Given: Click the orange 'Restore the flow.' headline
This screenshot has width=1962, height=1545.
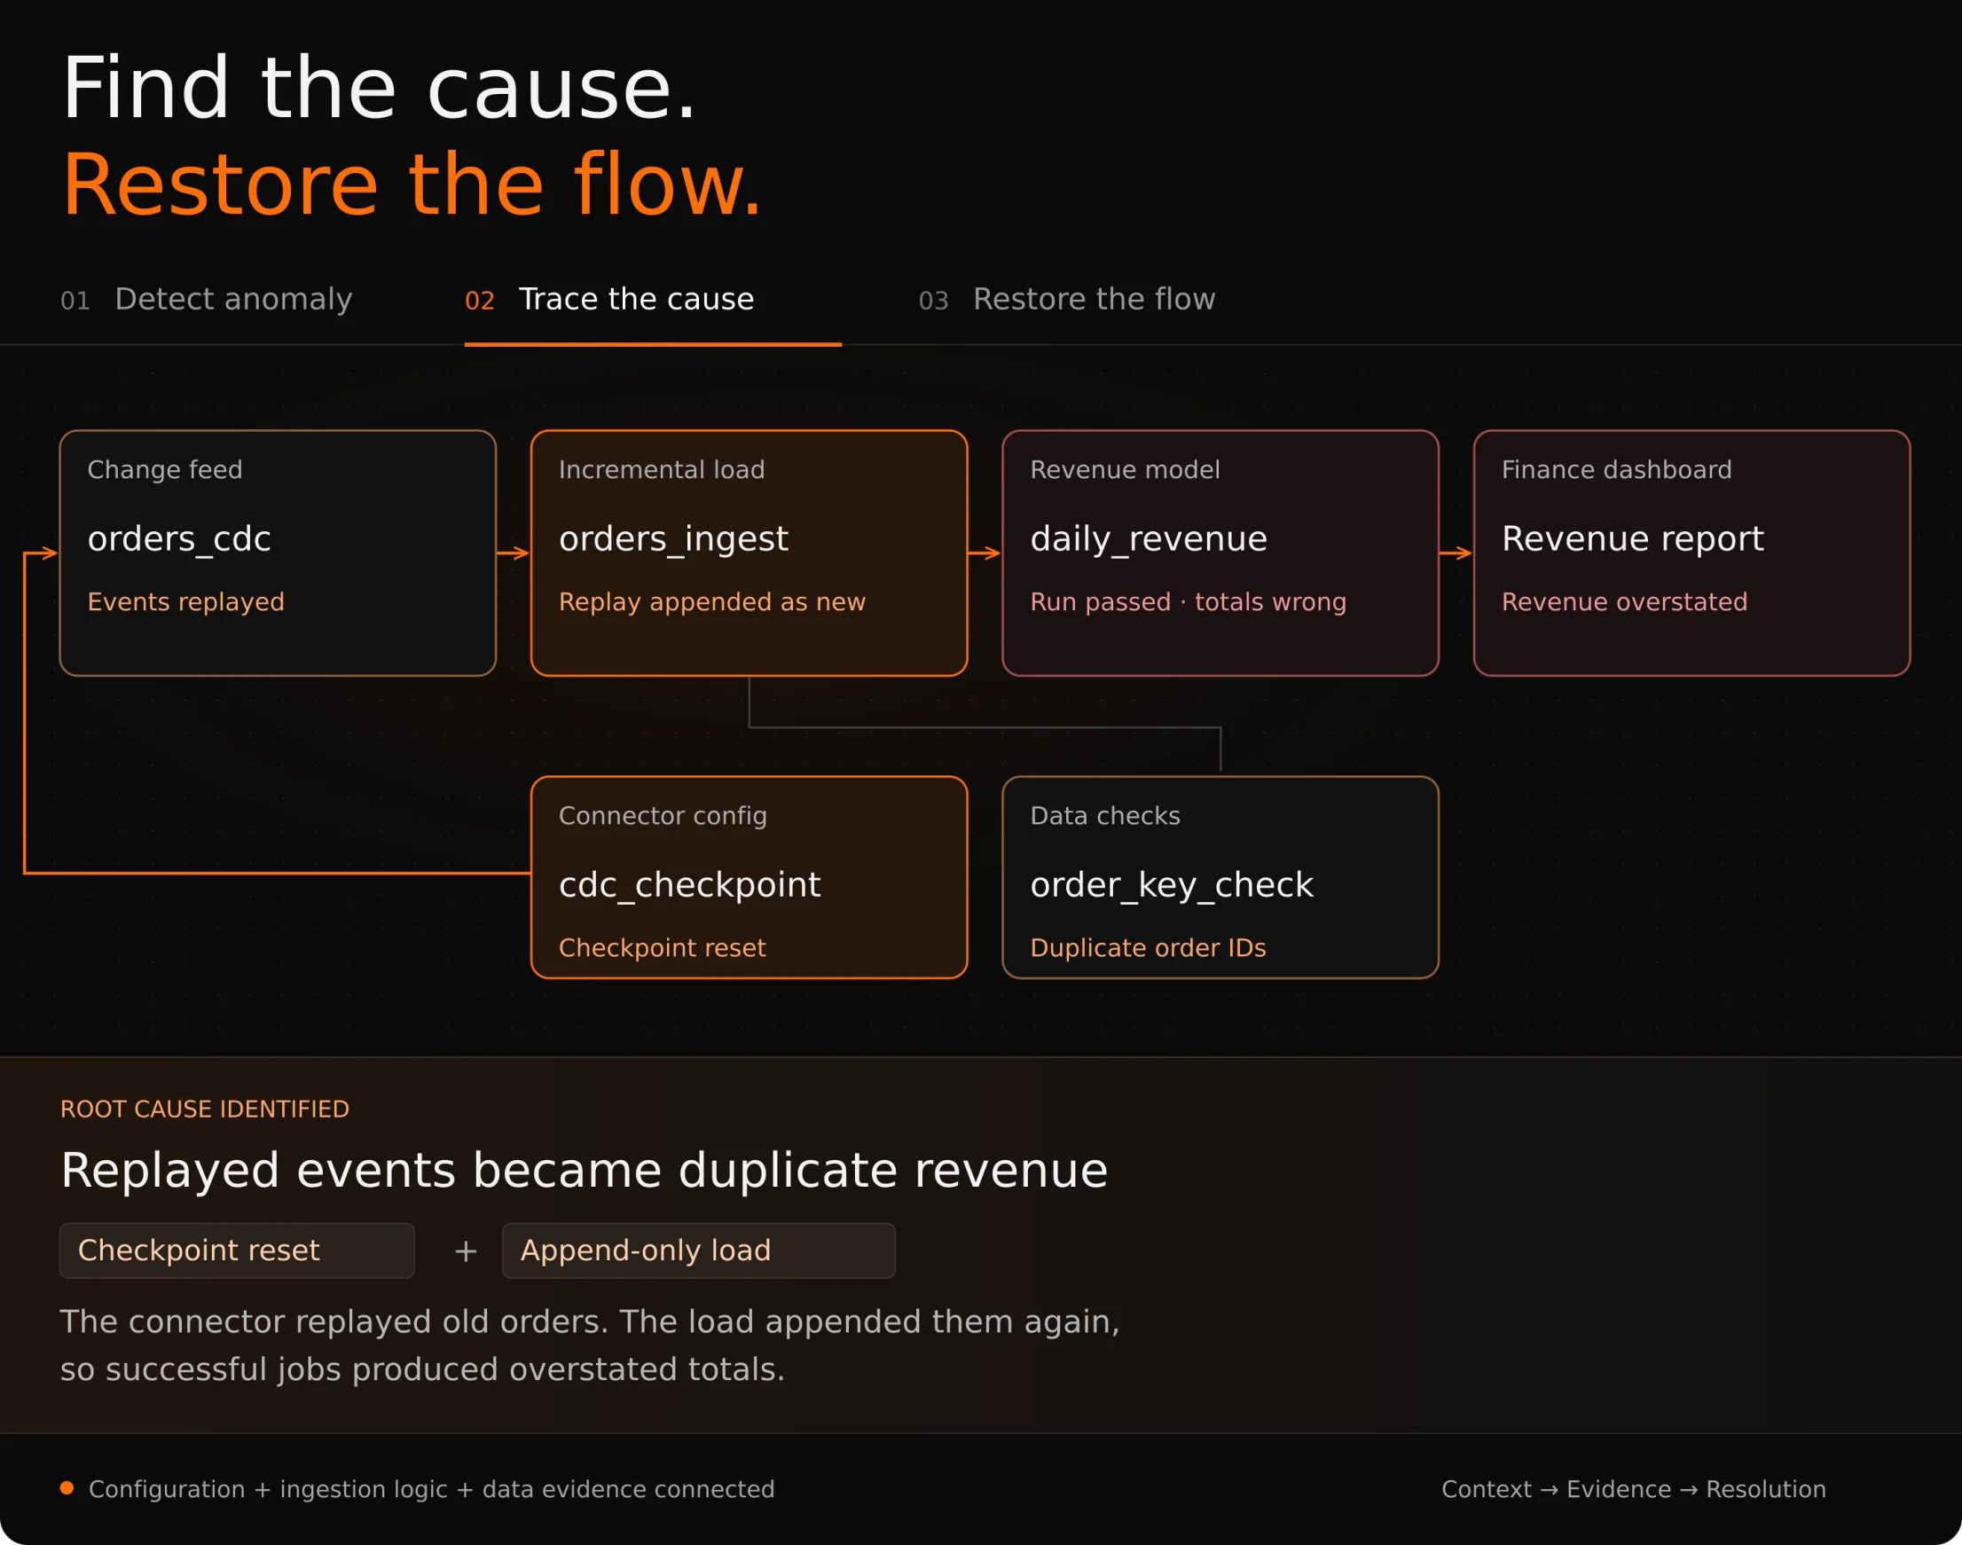Looking at the screenshot, I should click(412, 184).
